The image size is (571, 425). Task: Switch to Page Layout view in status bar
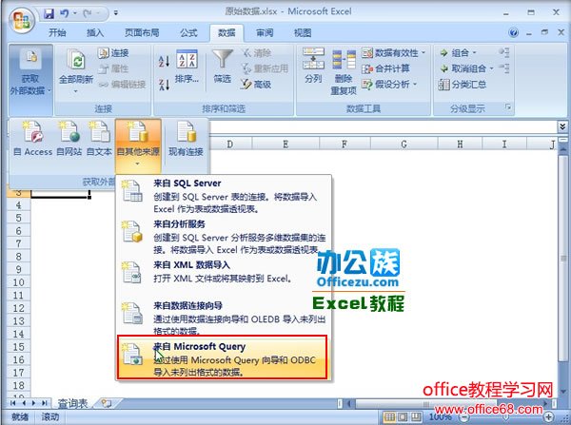click(x=403, y=416)
